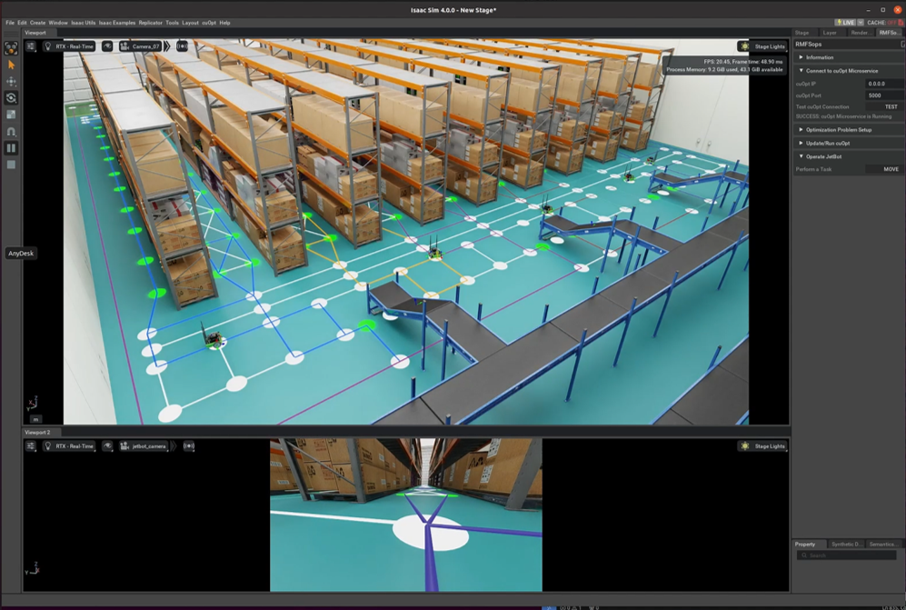The width and height of the screenshot is (906, 610).
Task: Open main Viewport settings sliders icon
Action: pos(31,46)
